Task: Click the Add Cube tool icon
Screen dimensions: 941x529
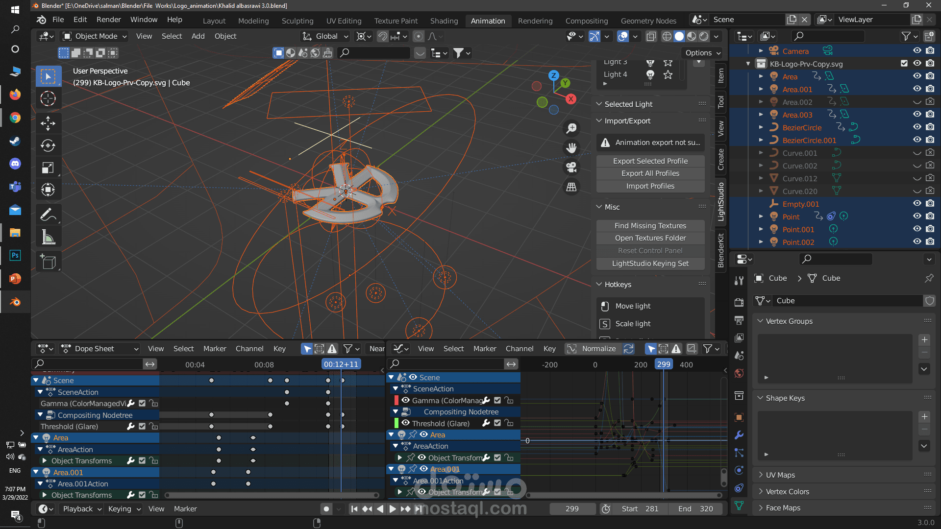Action: [x=48, y=262]
